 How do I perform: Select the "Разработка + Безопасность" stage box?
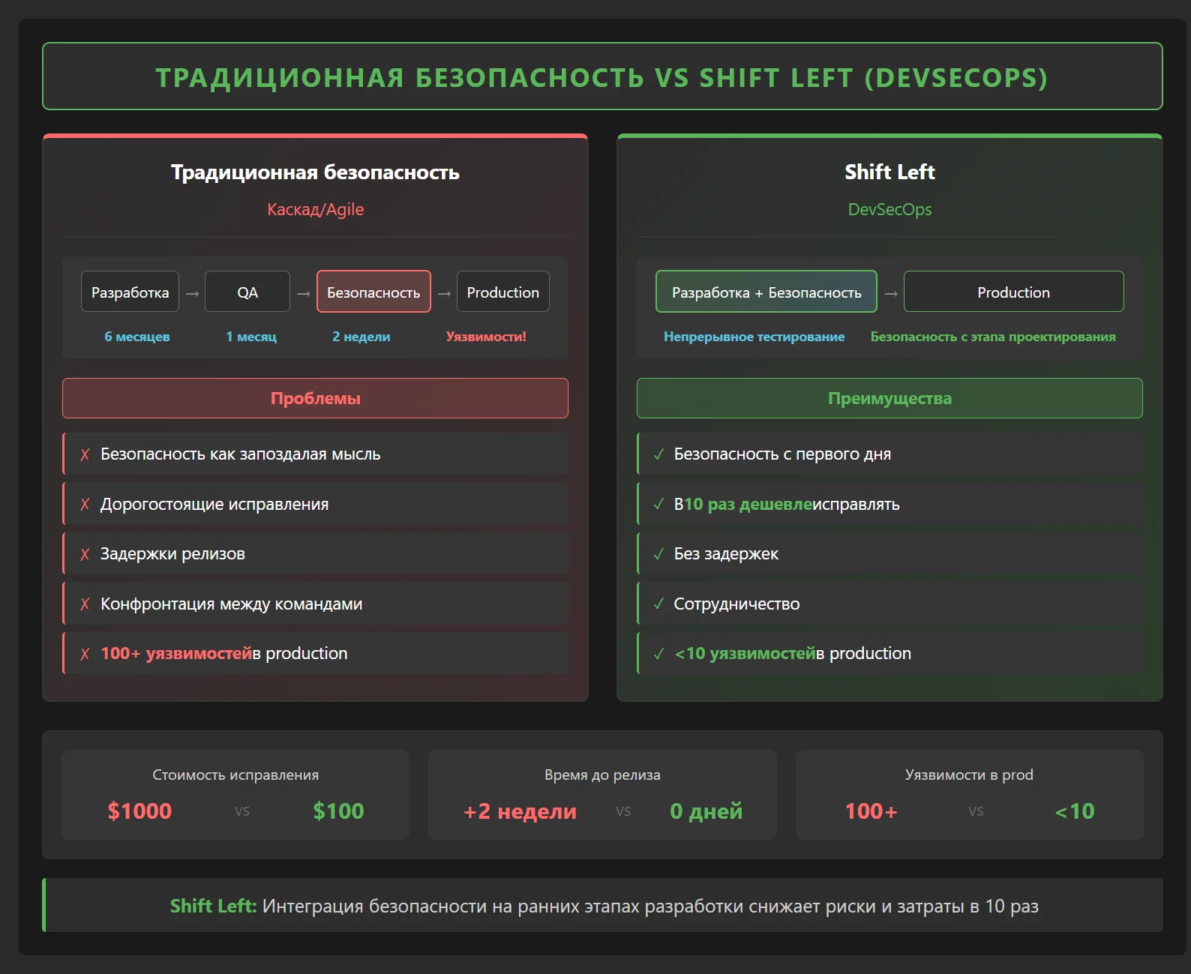pyautogui.click(x=766, y=292)
